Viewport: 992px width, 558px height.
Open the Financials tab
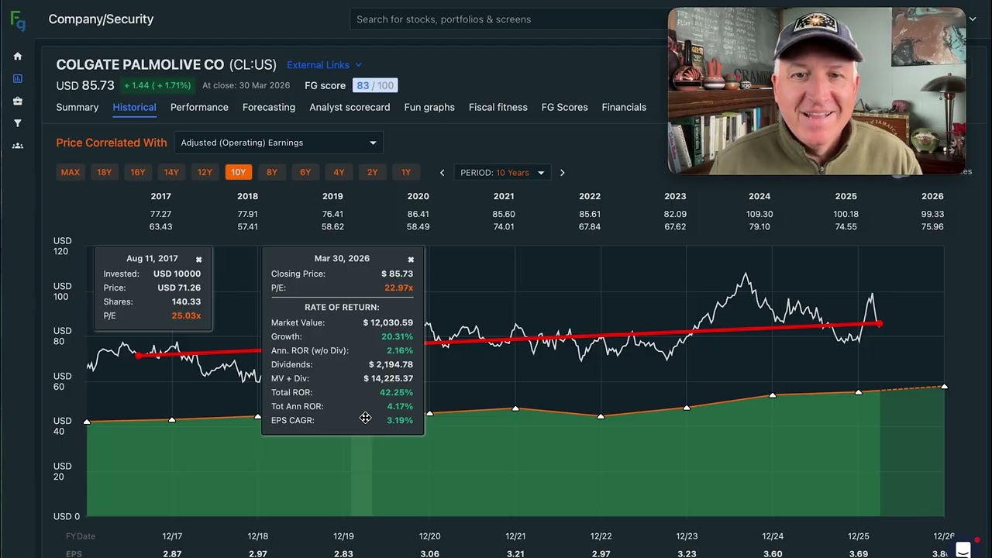point(624,108)
